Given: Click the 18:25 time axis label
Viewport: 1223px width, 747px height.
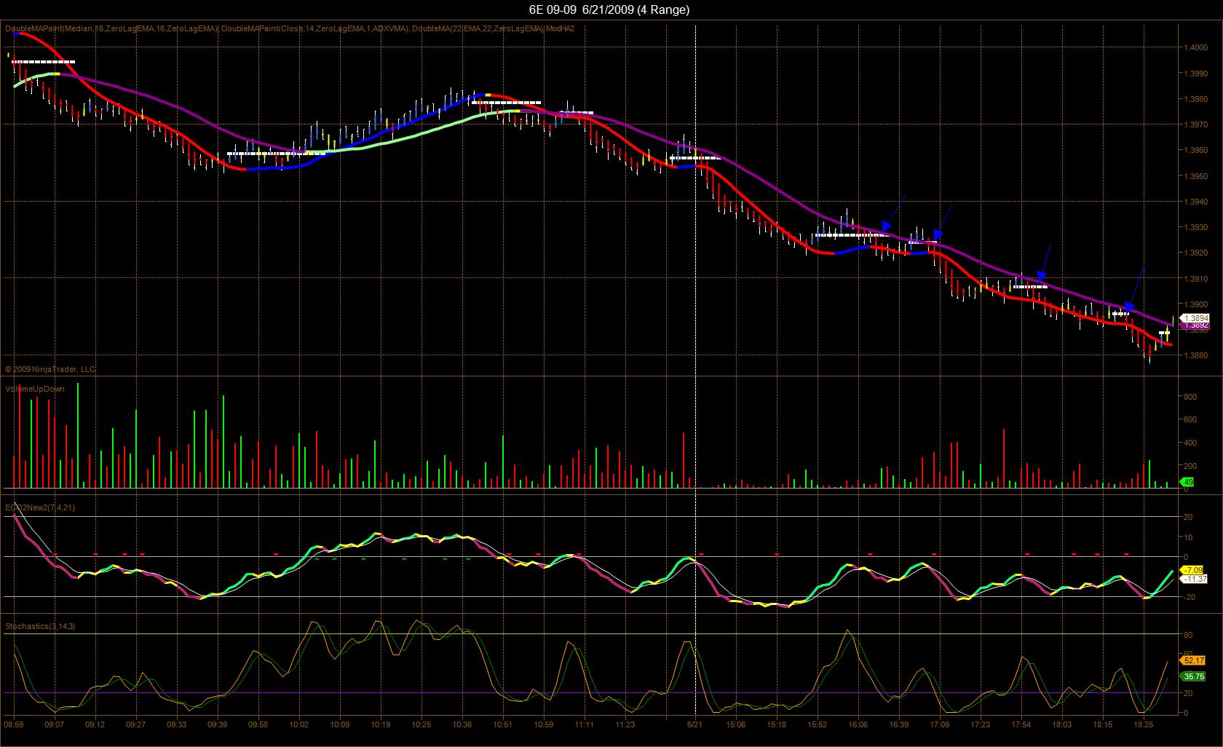Looking at the screenshot, I should [1144, 724].
